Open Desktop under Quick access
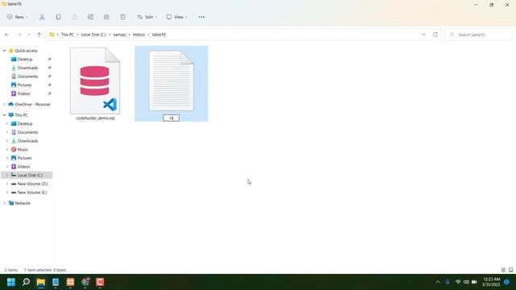Image resolution: width=516 pixels, height=290 pixels. click(x=25, y=59)
